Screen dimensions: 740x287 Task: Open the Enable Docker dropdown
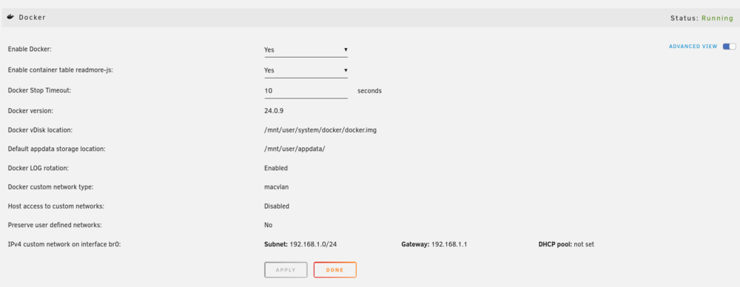pyautogui.click(x=306, y=50)
